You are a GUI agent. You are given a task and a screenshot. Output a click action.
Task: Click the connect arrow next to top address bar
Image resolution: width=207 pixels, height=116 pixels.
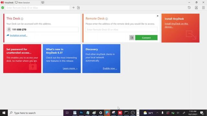[73, 8]
